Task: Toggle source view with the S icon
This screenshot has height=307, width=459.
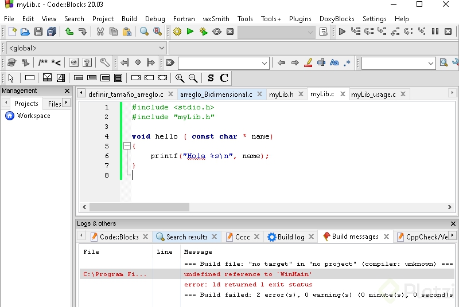Action: [x=211, y=78]
